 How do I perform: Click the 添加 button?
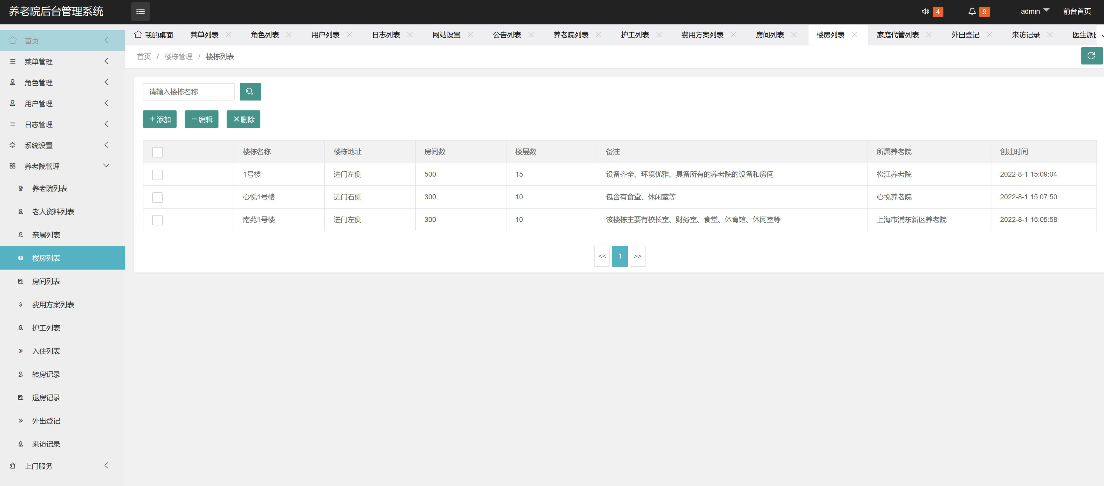pos(159,119)
